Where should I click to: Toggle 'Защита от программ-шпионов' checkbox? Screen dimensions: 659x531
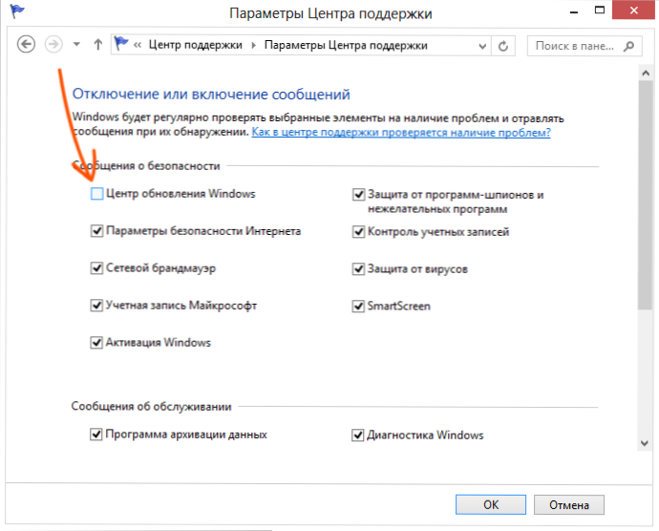[x=358, y=194]
